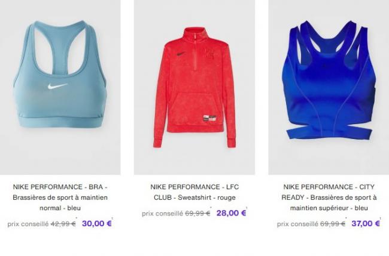Viewport: 389px width, 256px height.
Task: Click the crossed-out 42,99 € price
Action: coord(63,224)
